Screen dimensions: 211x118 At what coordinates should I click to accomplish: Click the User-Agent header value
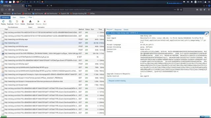point(172,38)
